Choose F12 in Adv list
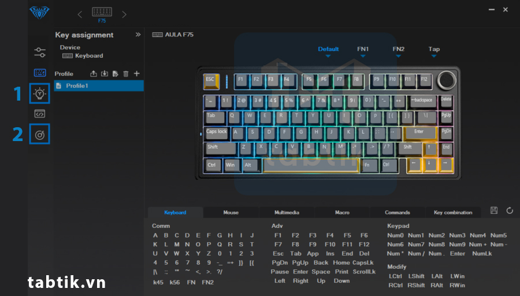 (364, 244)
